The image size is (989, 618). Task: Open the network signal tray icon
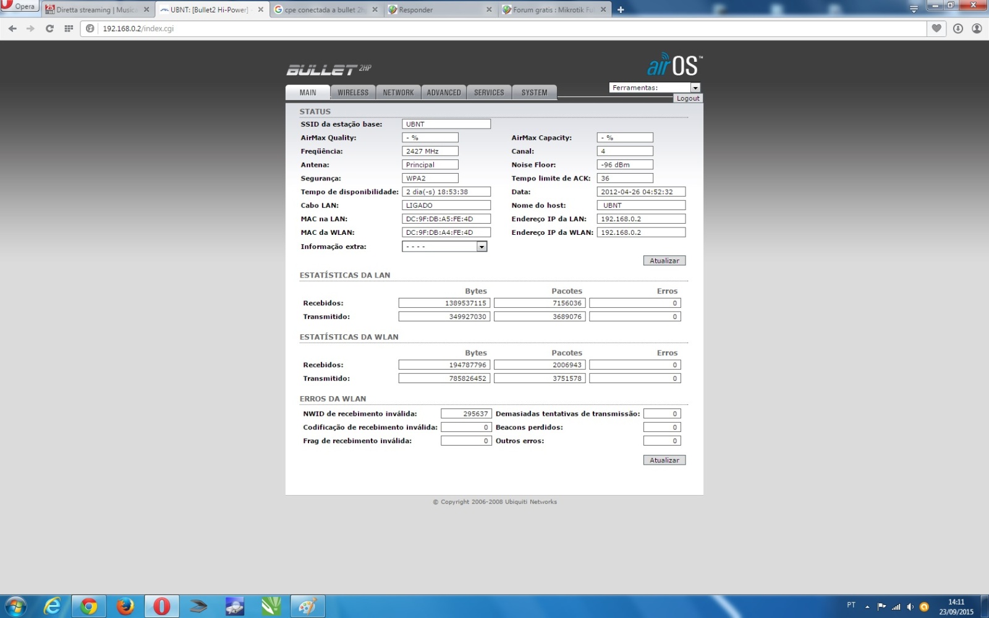point(896,606)
